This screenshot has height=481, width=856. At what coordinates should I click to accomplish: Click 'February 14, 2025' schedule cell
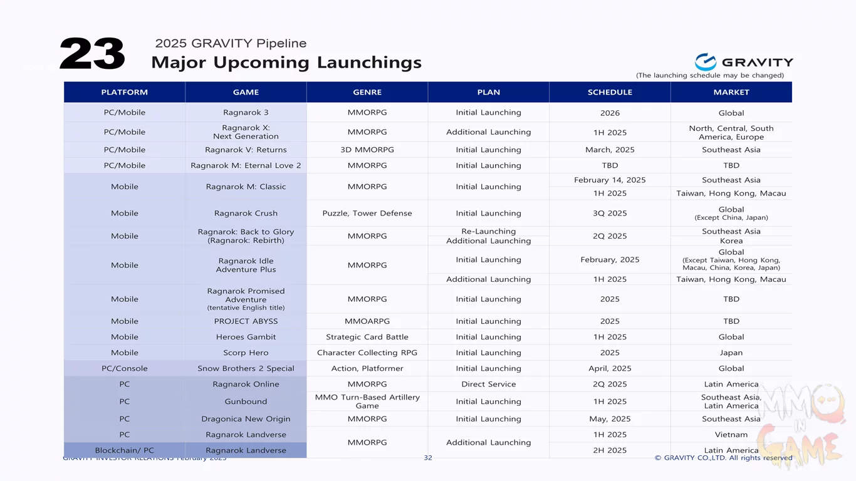[x=610, y=180]
